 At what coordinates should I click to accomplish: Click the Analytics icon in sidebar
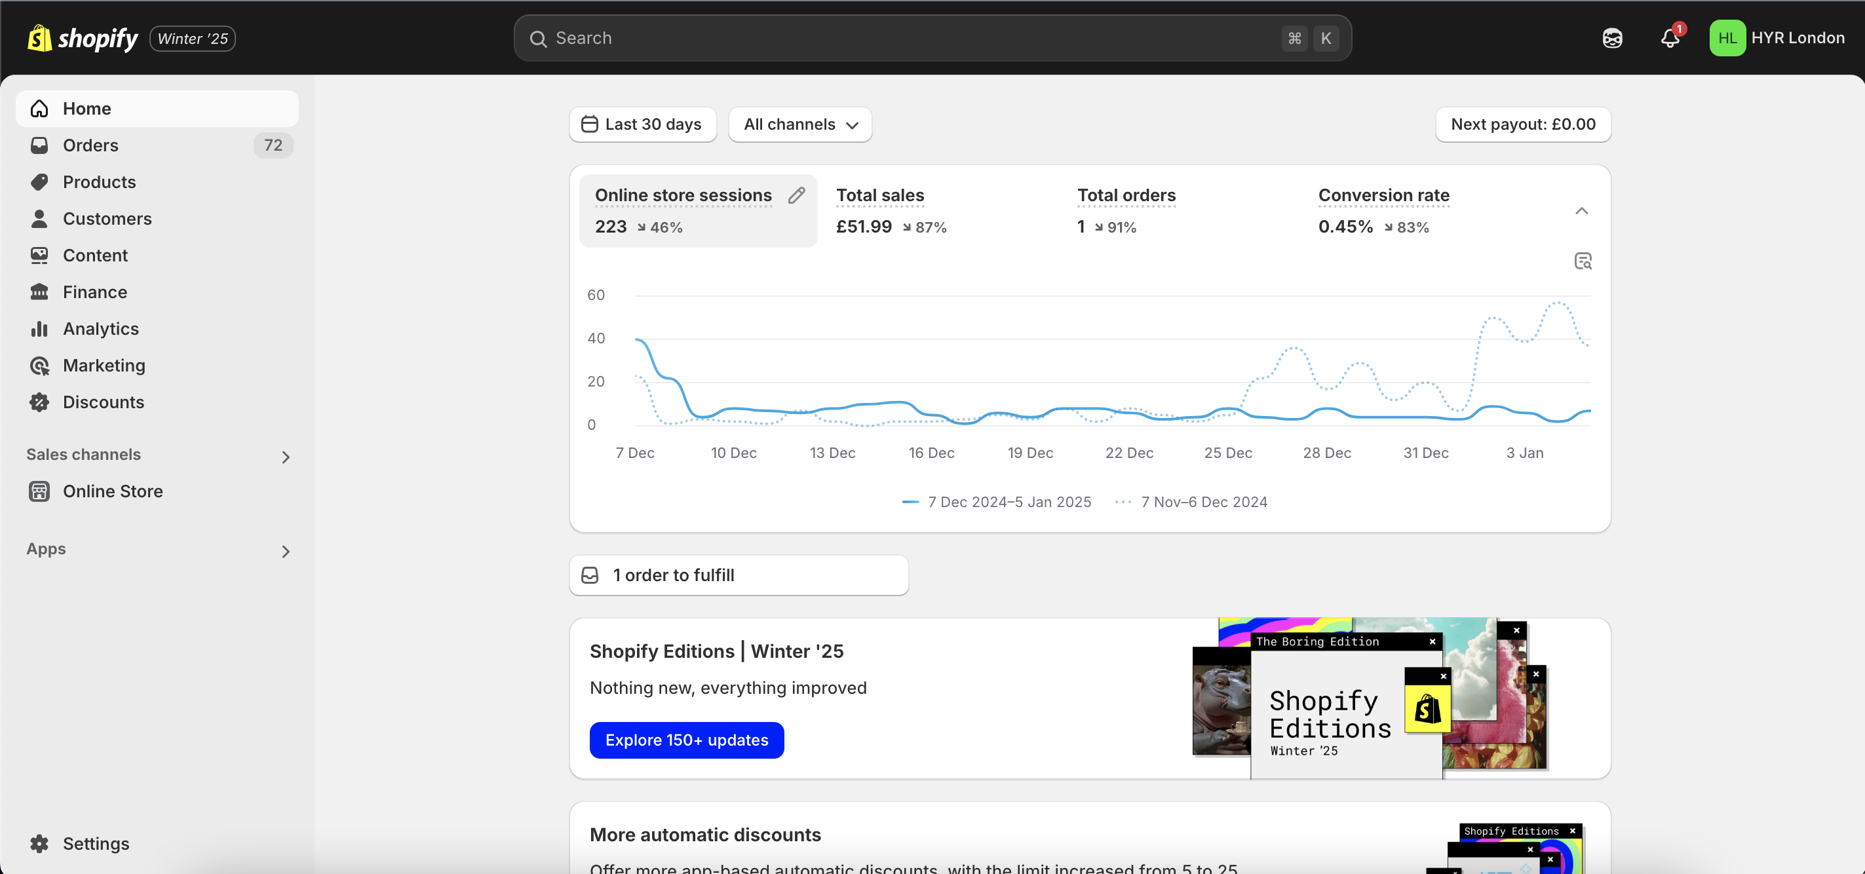39,328
